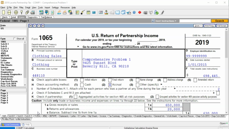This screenshot has width=229, height=129.
Task: Open the Sch K-1 bottom tab
Action: [x=29, y=116]
